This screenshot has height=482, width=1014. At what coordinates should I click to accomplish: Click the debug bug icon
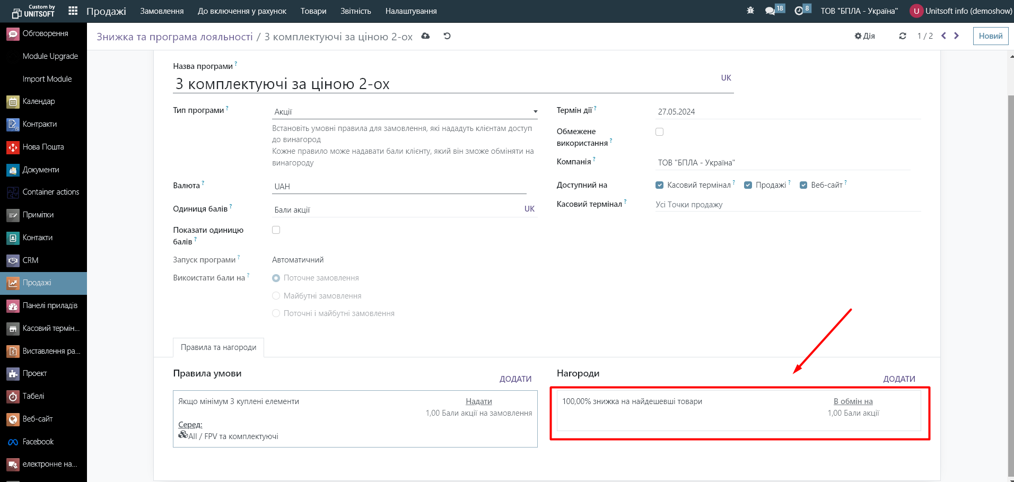click(x=750, y=11)
